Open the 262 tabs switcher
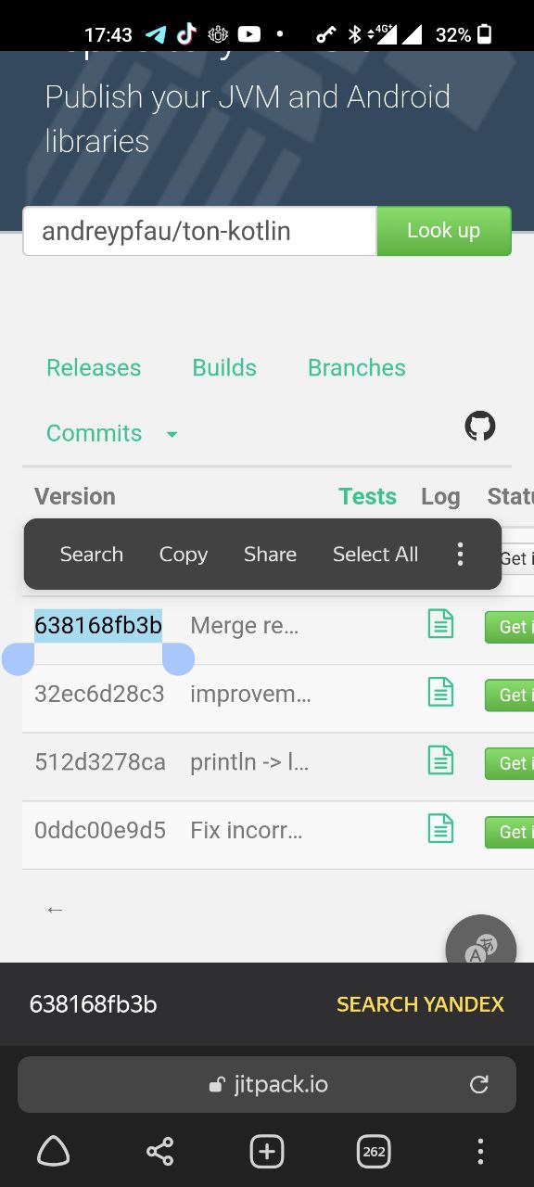The image size is (534, 1187). coord(374,1152)
